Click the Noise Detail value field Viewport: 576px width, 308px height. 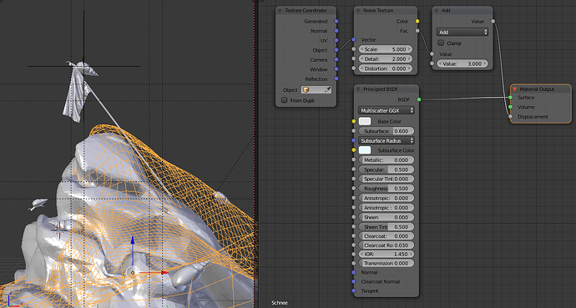point(385,58)
